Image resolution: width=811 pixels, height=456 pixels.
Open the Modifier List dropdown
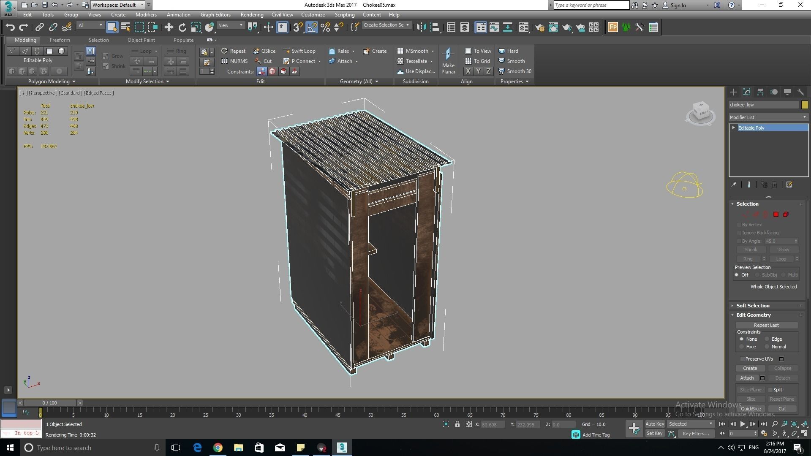(768, 117)
